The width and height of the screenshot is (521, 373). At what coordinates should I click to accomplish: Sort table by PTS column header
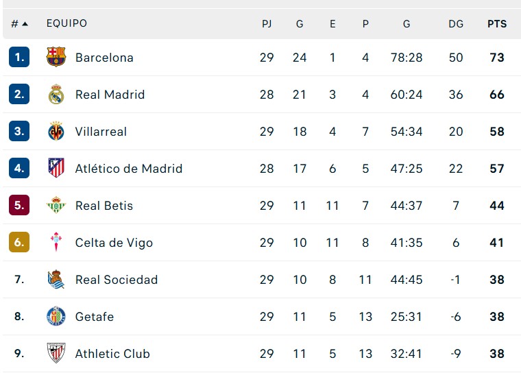(497, 24)
